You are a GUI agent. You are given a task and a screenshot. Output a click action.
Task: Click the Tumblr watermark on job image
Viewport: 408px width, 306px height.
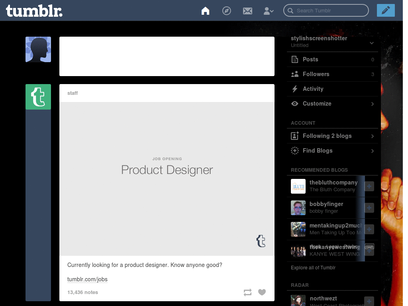[261, 241]
